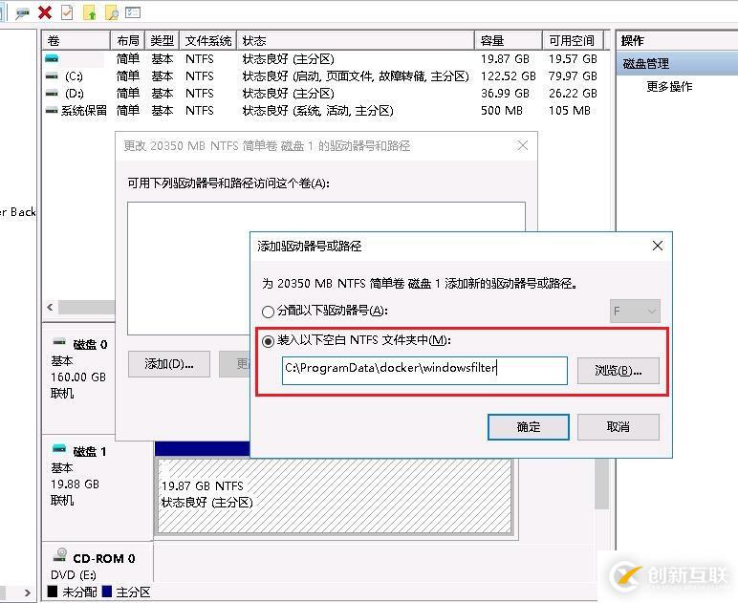Screen dimensions: 738x603
Task: Click the 磁盘 1 disk icon
Action: pyautogui.click(x=59, y=449)
